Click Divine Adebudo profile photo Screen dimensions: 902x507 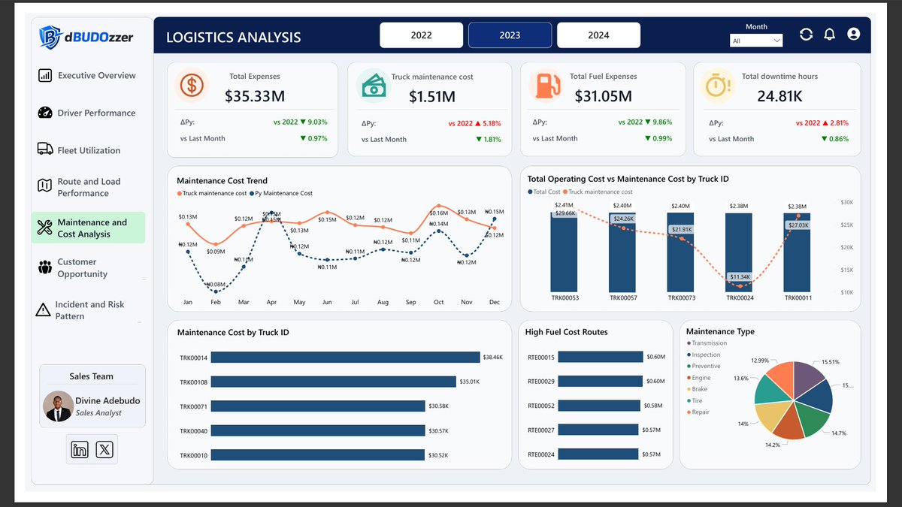pos(58,406)
